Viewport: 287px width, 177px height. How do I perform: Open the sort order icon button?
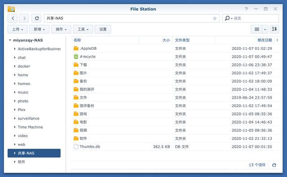coord(274,29)
